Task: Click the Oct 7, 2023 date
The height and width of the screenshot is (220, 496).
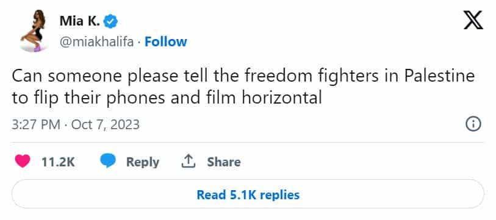Action: [x=106, y=124]
